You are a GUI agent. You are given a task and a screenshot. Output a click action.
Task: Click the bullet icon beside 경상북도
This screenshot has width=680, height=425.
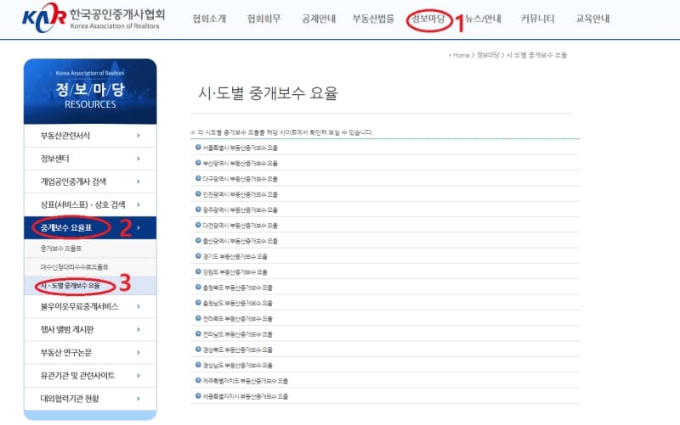coord(198,350)
